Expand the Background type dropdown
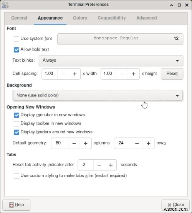Image resolution: width=192 pixels, height=213 pixels. (x=98, y=96)
